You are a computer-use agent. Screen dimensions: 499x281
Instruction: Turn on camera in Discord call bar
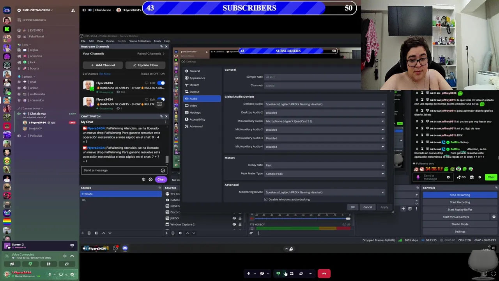pyautogui.click(x=262, y=274)
